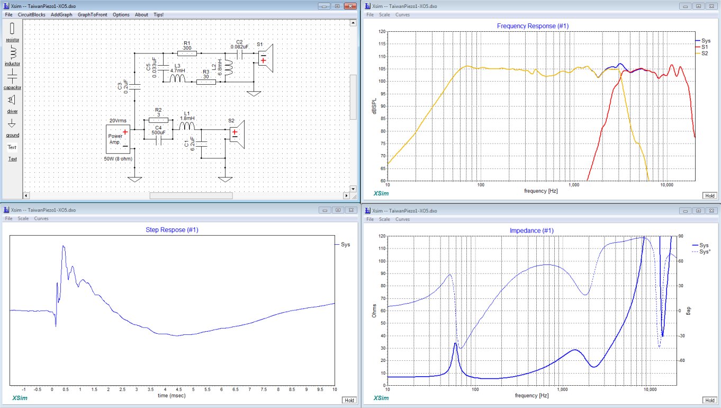
Task: Click ground symbol below capacitor C1
Action: tap(226, 179)
